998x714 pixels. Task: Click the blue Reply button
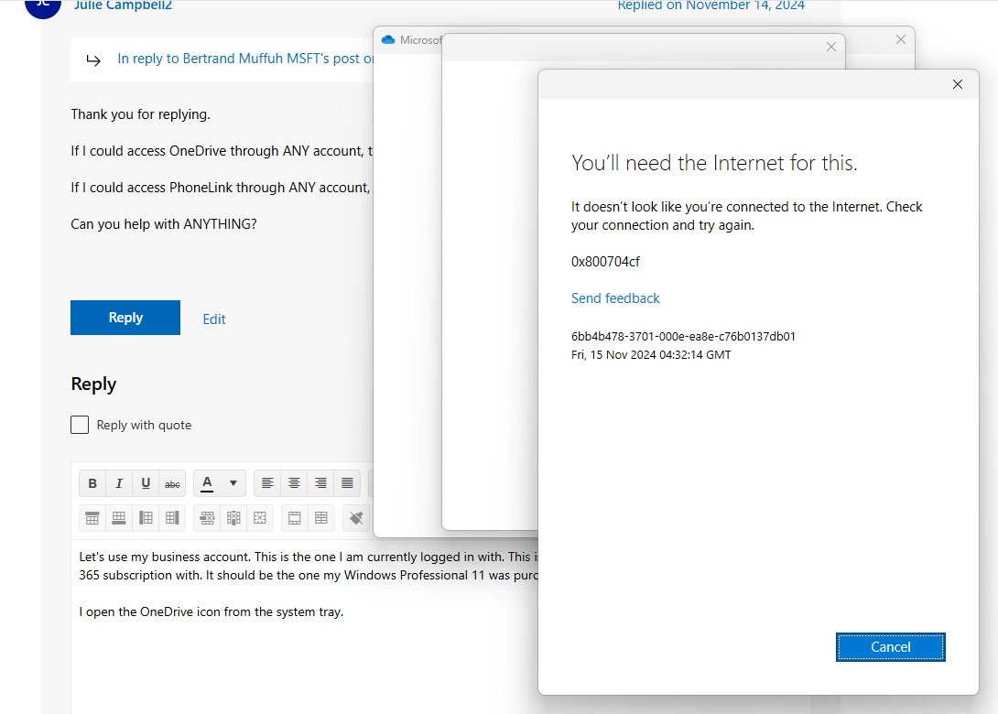tap(125, 318)
